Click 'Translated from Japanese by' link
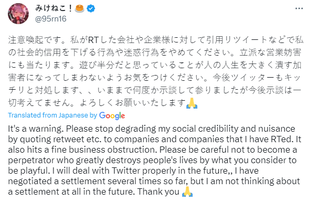The height and width of the screenshot is (202, 312). pos(52,115)
